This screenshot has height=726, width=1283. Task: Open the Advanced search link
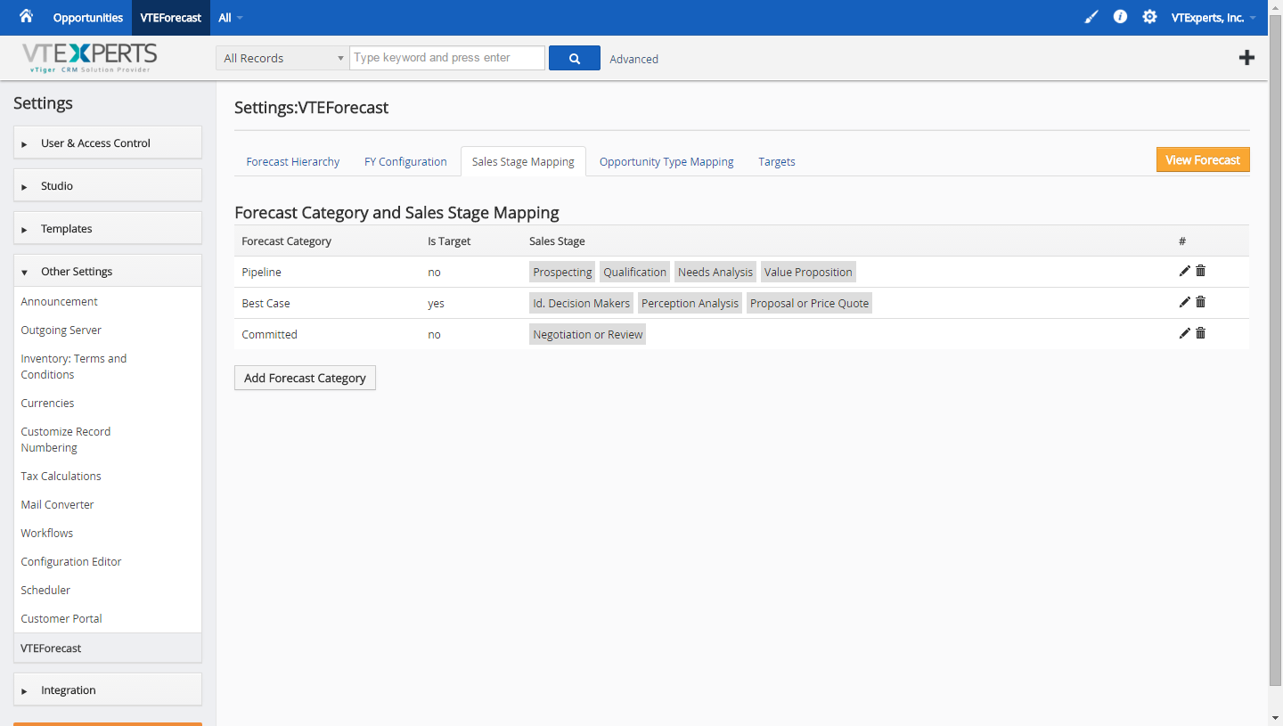[x=634, y=59]
